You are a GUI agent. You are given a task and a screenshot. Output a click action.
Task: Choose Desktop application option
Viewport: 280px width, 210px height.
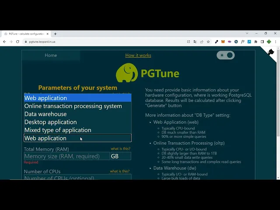click(78, 122)
